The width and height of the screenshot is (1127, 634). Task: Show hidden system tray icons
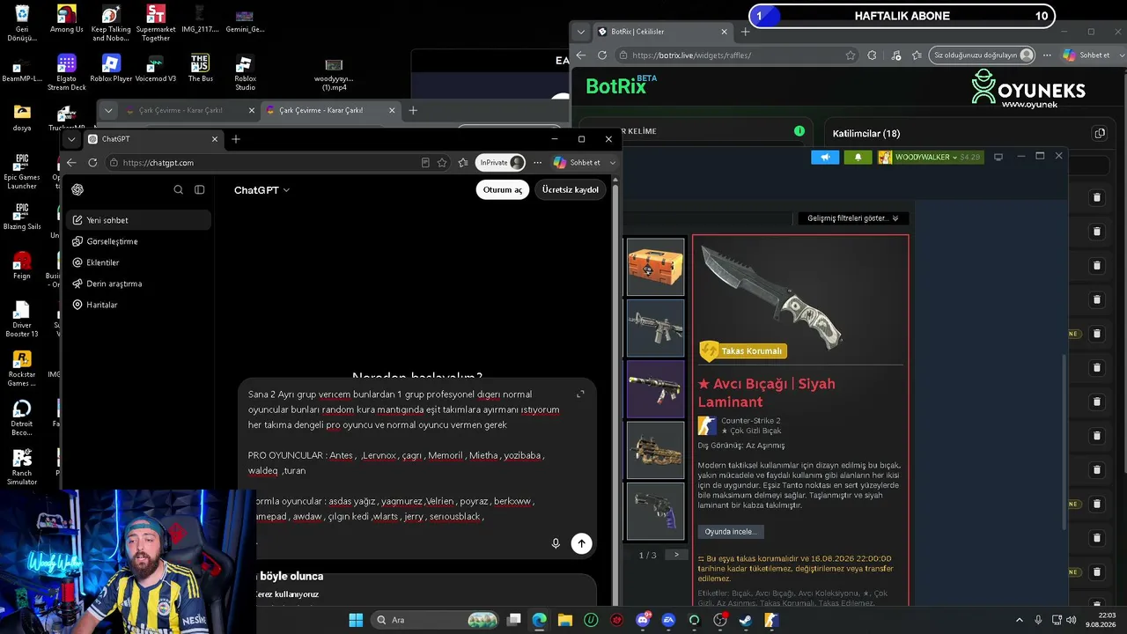[1020, 620]
